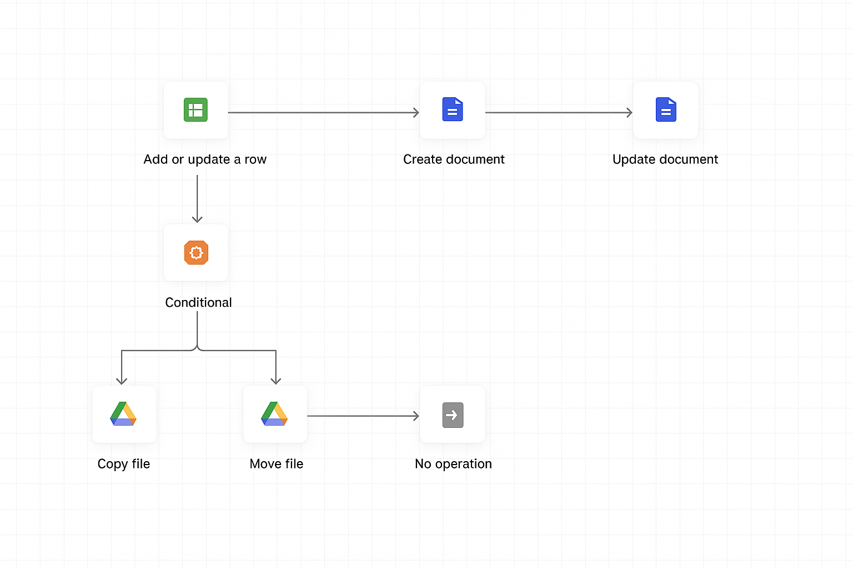Click the "Create document" label
This screenshot has height=569, width=853.
pyautogui.click(x=454, y=159)
